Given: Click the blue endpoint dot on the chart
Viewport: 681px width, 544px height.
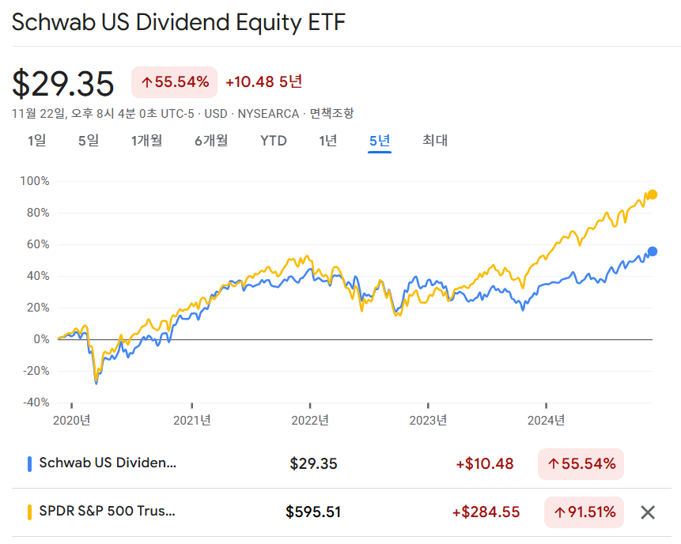Looking at the screenshot, I should point(653,251).
